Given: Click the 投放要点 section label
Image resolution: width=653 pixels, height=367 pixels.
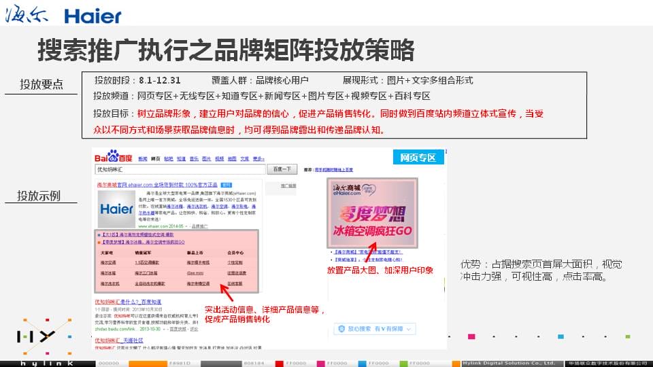Looking at the screenshot, I should tap(41, 84).
